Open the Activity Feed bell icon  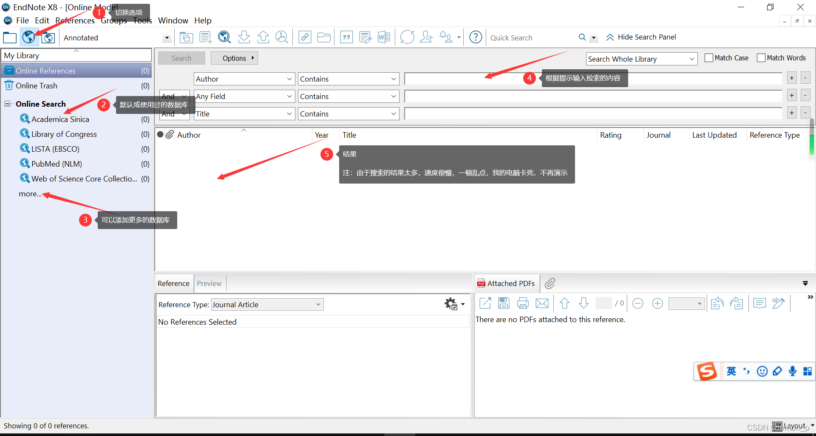point(446,37)
